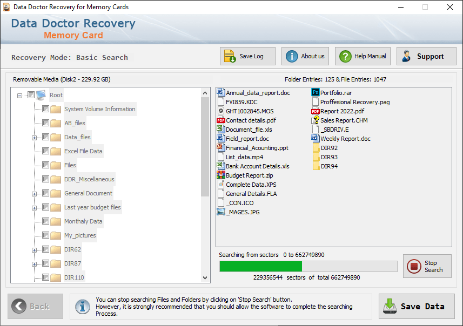Click the PDF icon of Report 2022.pdf
Viewport: 463px width, 326px height.
[x=316, y=111]
